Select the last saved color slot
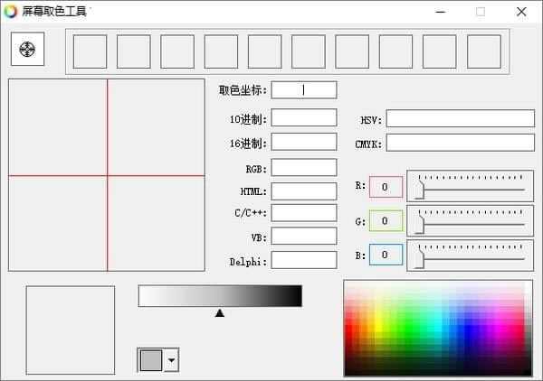The width and height of the screenshot is (543, 381). pyautogui.click(x=483, y=51)
